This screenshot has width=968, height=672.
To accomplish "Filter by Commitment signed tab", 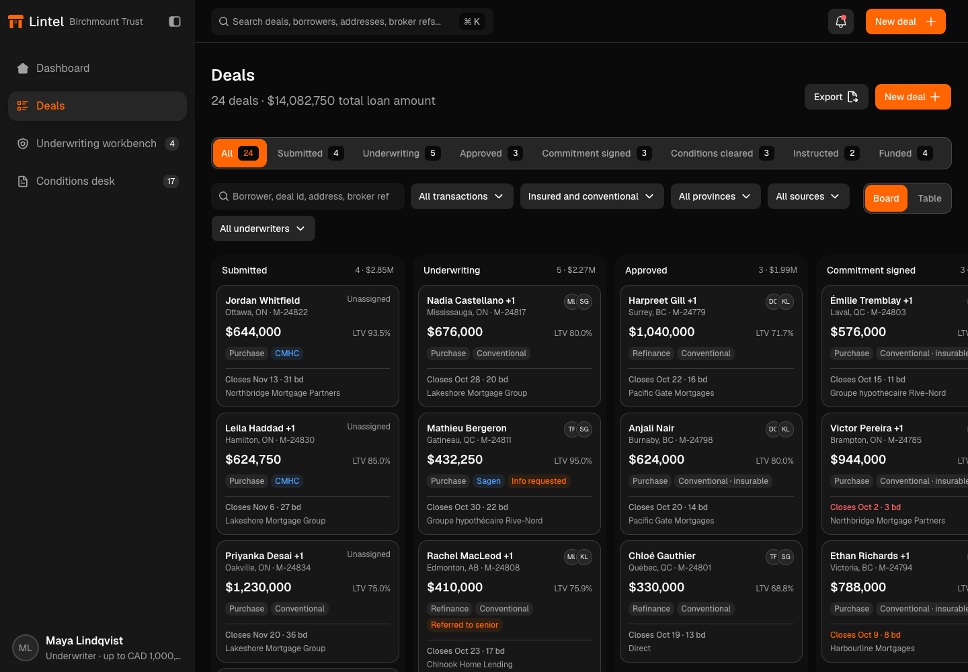I will (597, 153).
